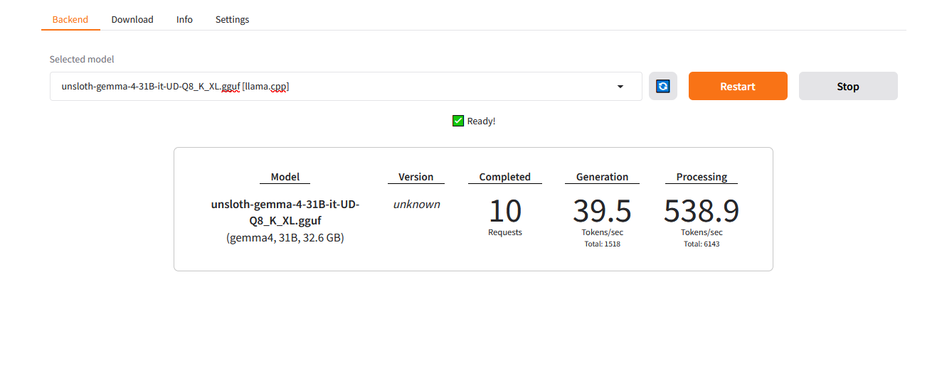Click the green Ready checkmark icon

coord(458,121)
